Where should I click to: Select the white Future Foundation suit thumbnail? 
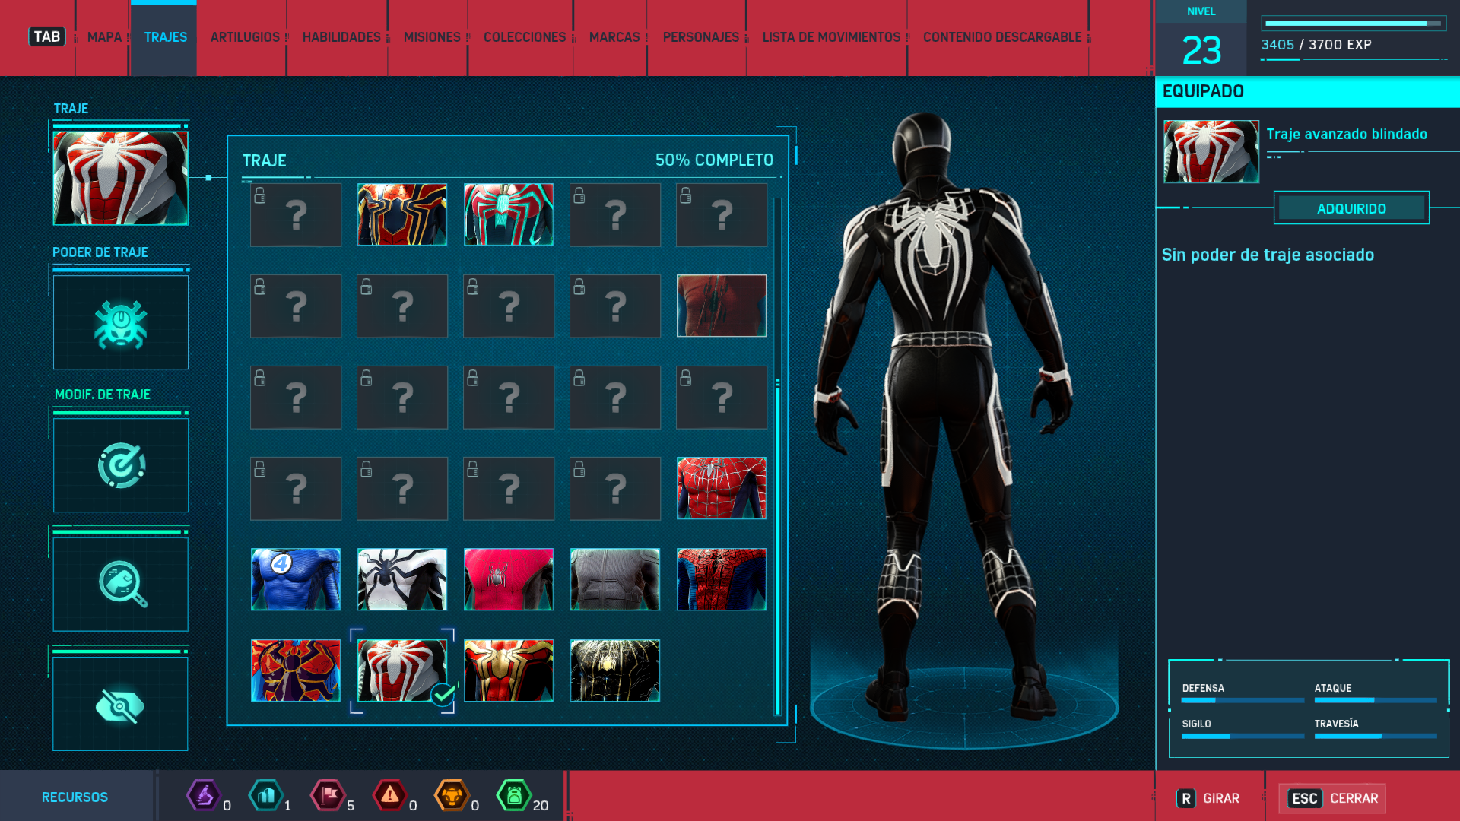[x=402, y=579]
